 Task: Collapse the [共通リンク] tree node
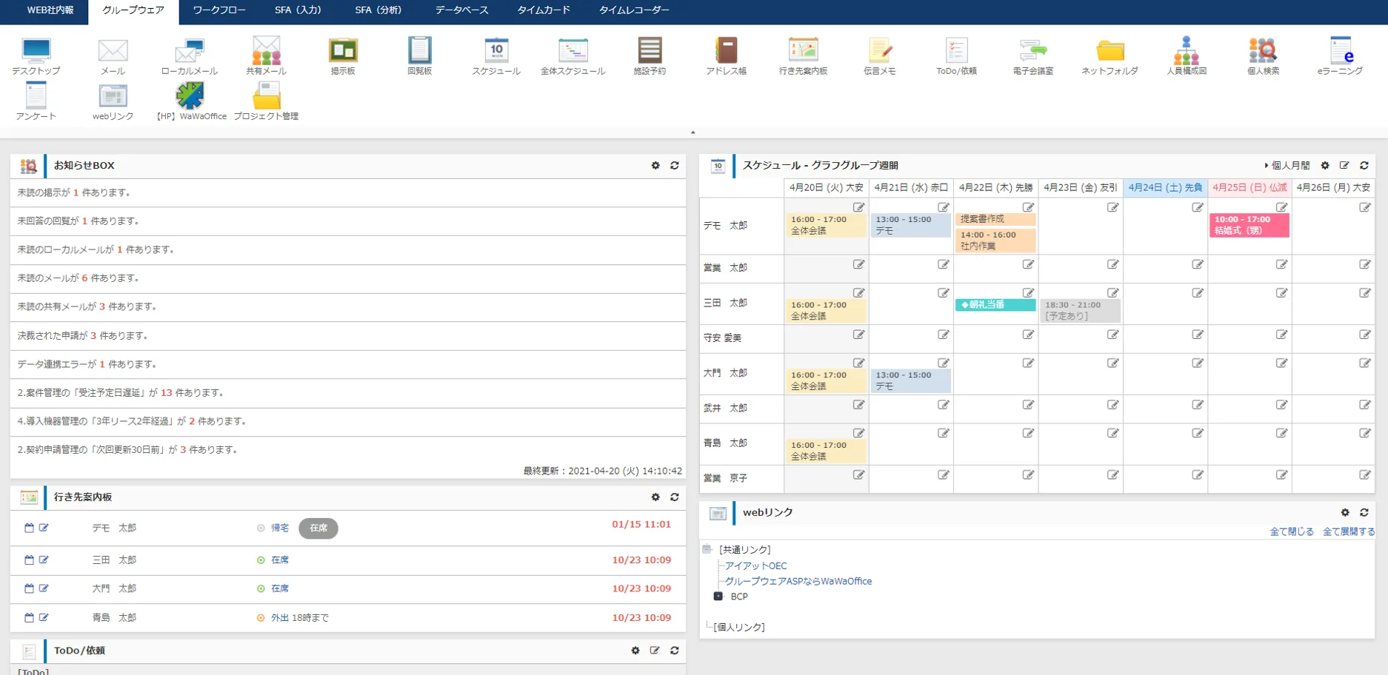click(707, 549)
